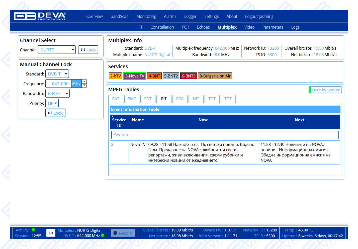This screenshot has height=249, width=358.
Task: Select the 6-BNT3 service tag
Action: pos(189,76)
